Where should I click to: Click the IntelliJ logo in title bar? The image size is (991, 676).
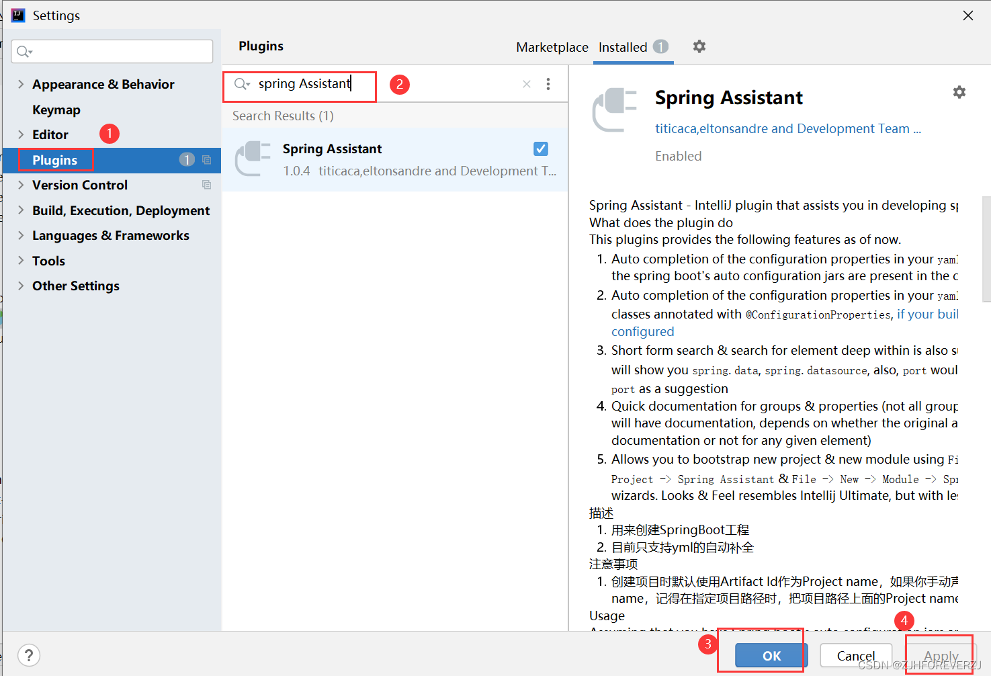(18, 15)
